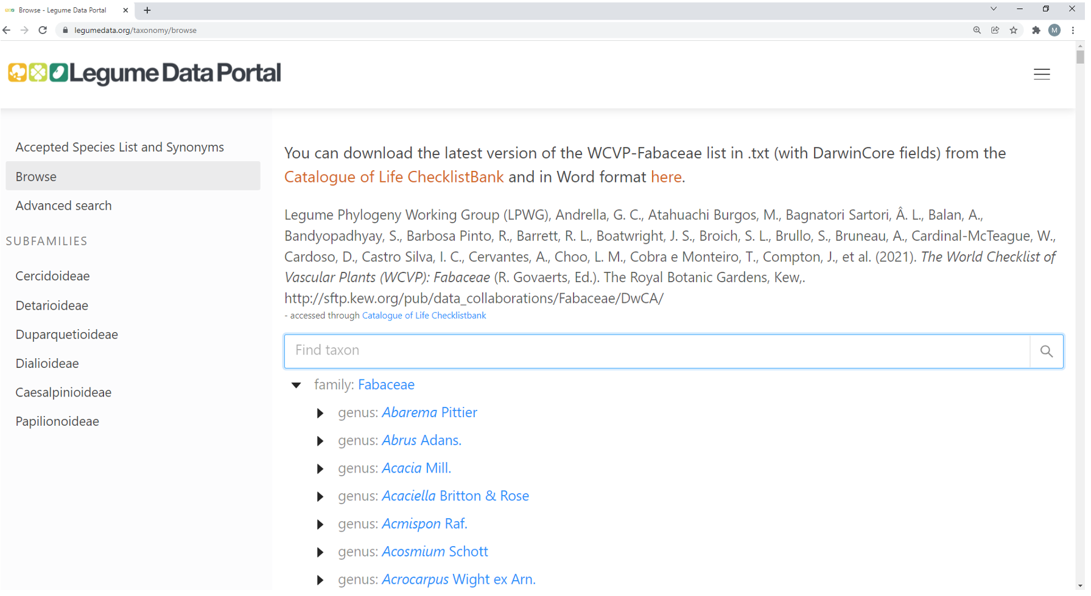Expand the Acacia genus node
The image size is (1091, 596).
click(320, 469)
